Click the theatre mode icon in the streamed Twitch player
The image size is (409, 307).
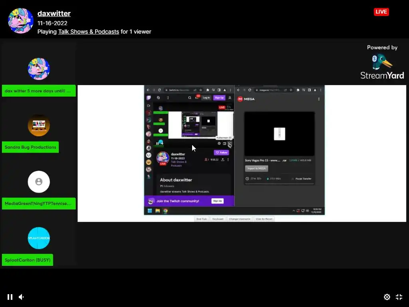tap(224, 144)
